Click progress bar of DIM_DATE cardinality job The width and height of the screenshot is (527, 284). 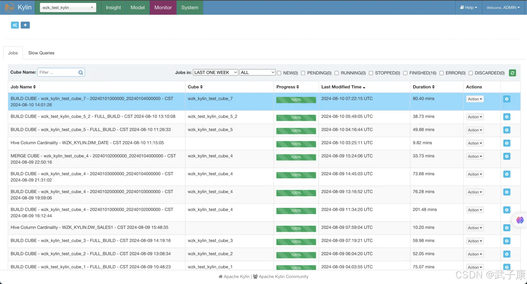click(x=296, y=144)
